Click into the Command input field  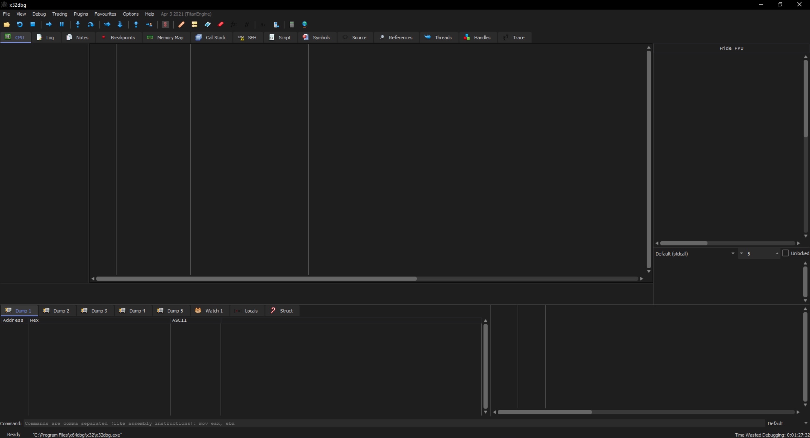392,423
